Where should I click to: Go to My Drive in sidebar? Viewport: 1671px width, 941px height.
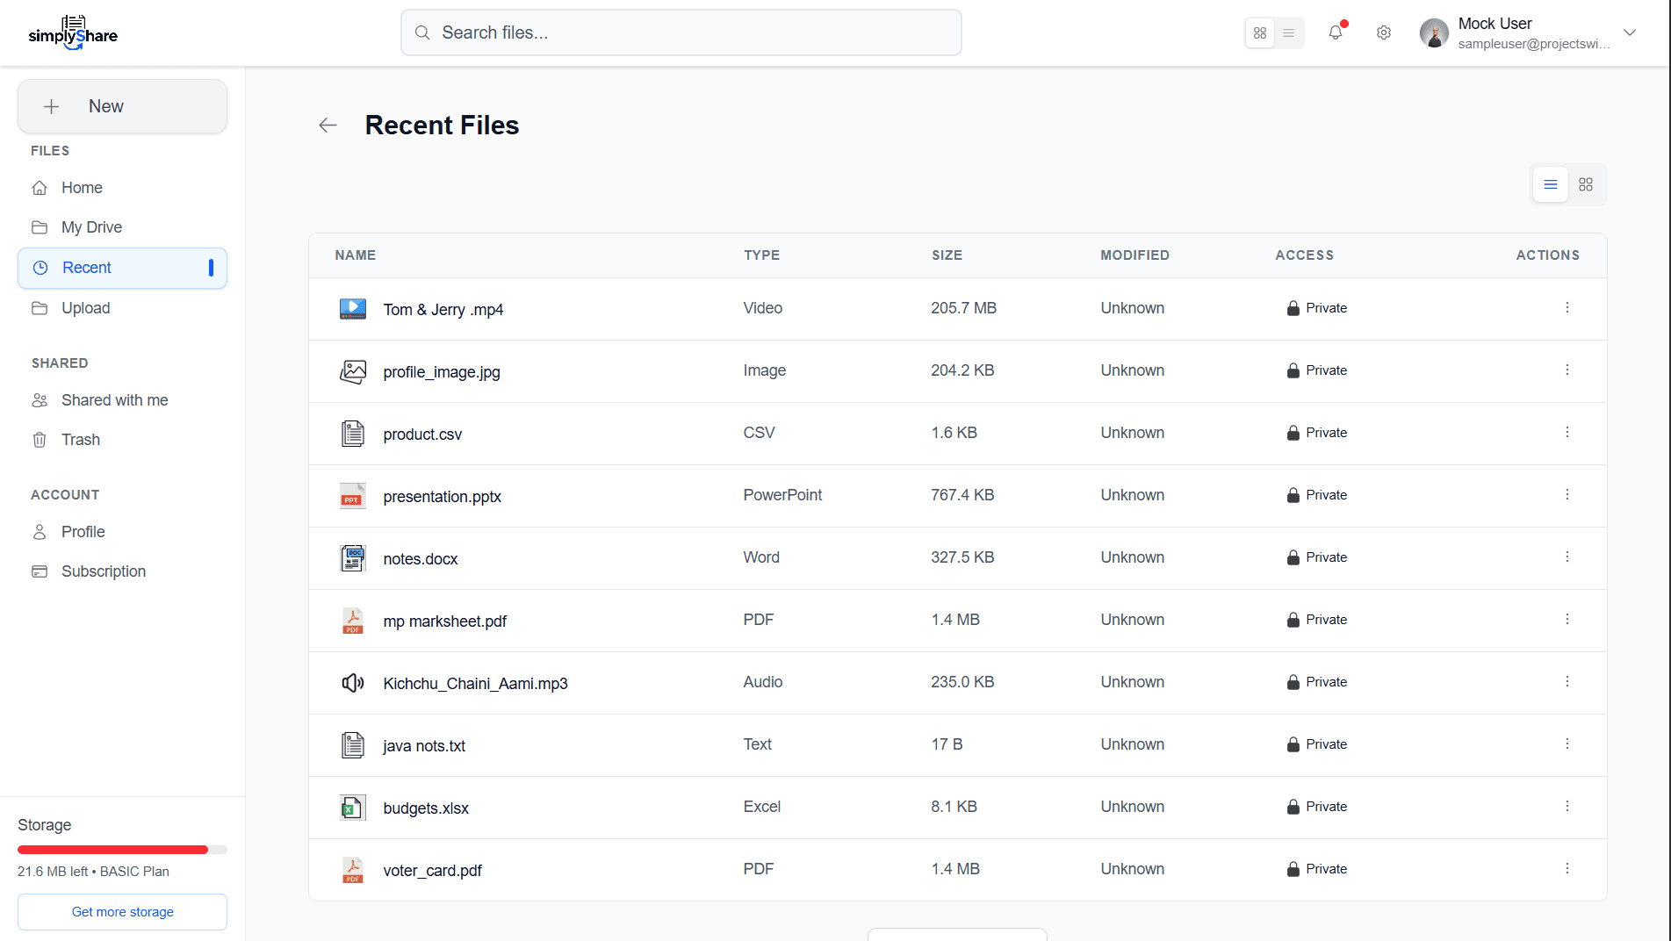click(x=91, y=227)
